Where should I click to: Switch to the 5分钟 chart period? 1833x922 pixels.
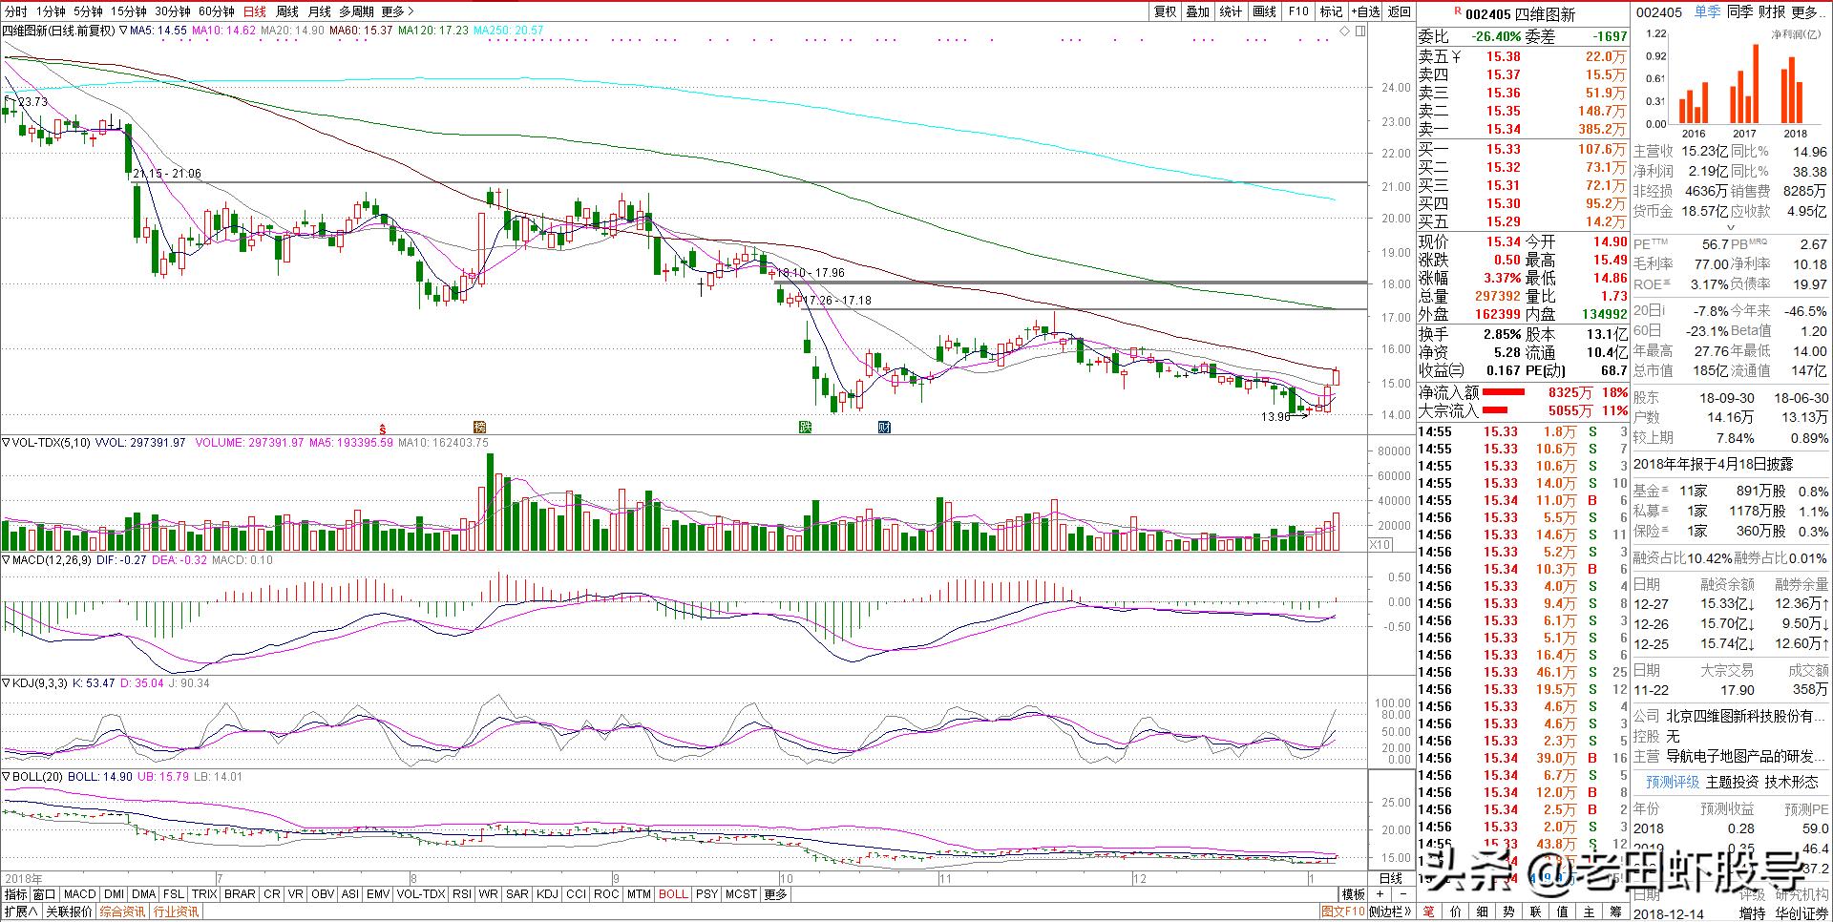pyautogui.click(x=88, y=11)
